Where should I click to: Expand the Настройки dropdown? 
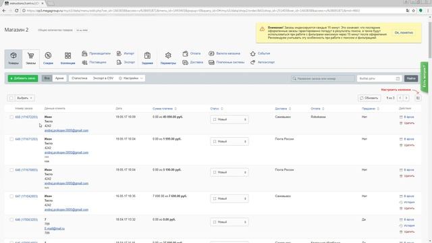(x=131, y=78)
